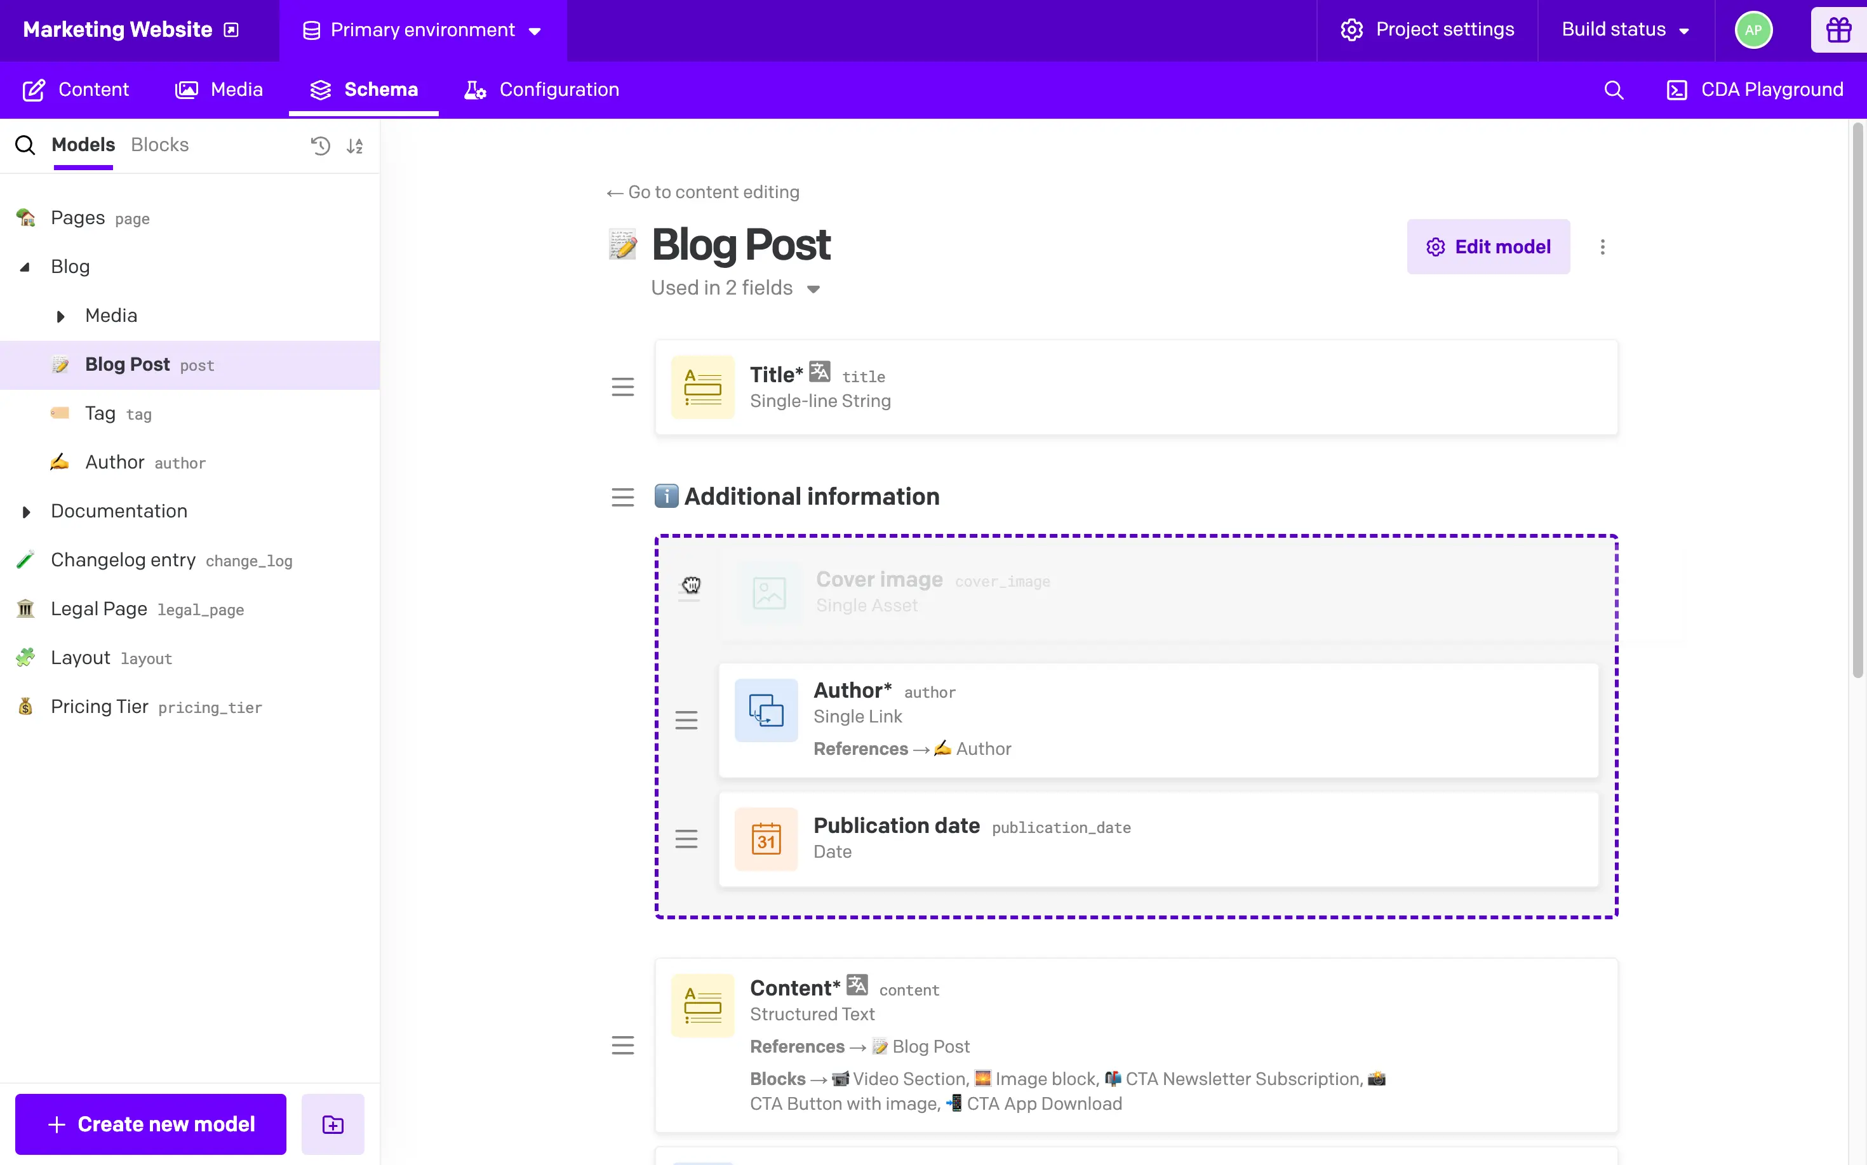Click the Create new model button
1867x1165 pixels.
click(x=151, y=1123)
